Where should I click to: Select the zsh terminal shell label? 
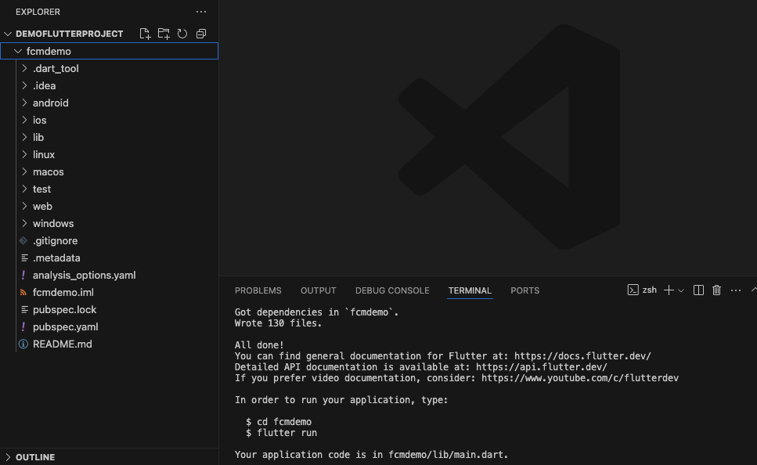point(649,290)
